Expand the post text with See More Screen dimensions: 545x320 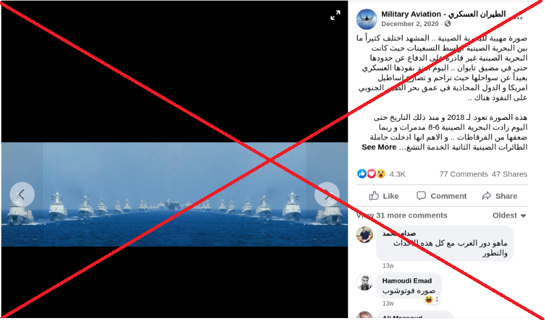[379, 147]
